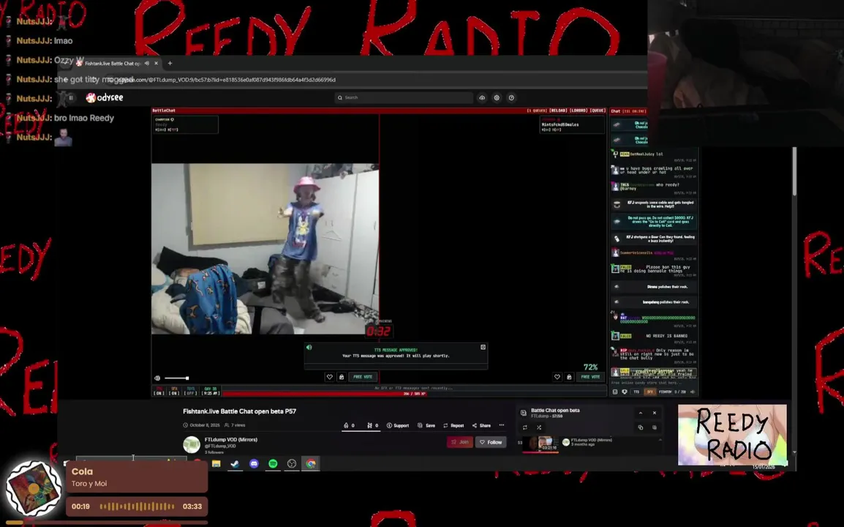Open FTLdump VOD (Mirrors) channel link
The height and width of the screenshot is (527, 844).
click(231, 440)
